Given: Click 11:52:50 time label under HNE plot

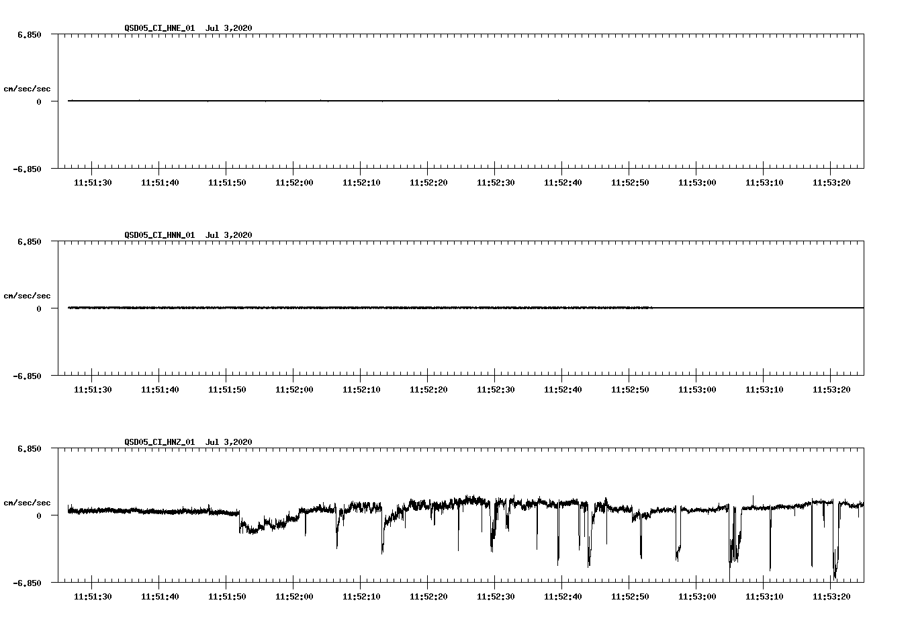Looking at the screenshot, I should click(630, 183).
